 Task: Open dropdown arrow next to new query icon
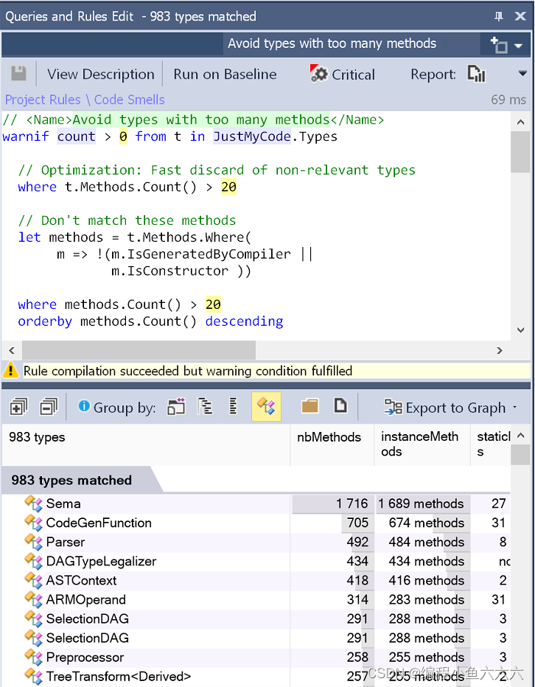click(518, 46)
